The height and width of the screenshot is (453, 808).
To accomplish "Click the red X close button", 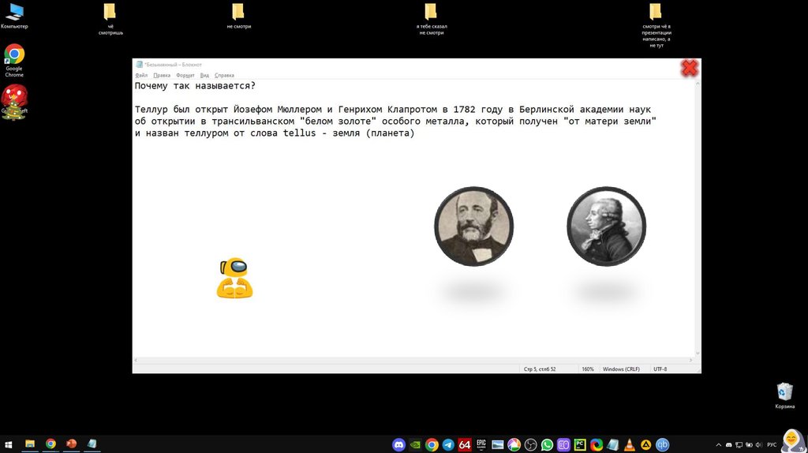I will (x=690, y=69).
